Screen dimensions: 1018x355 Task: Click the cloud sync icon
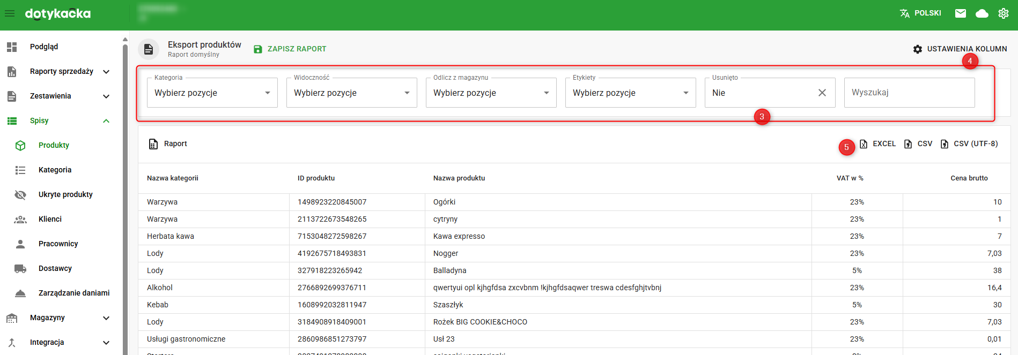982,13
